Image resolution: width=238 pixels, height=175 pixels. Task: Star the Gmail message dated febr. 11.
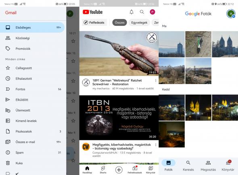tap(73, 81)
